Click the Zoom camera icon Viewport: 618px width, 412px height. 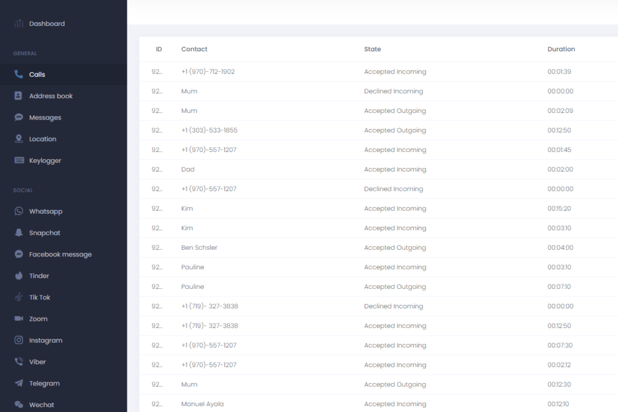[19, 319]
